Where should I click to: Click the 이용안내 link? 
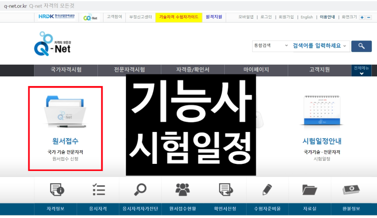tap(327, 17)
